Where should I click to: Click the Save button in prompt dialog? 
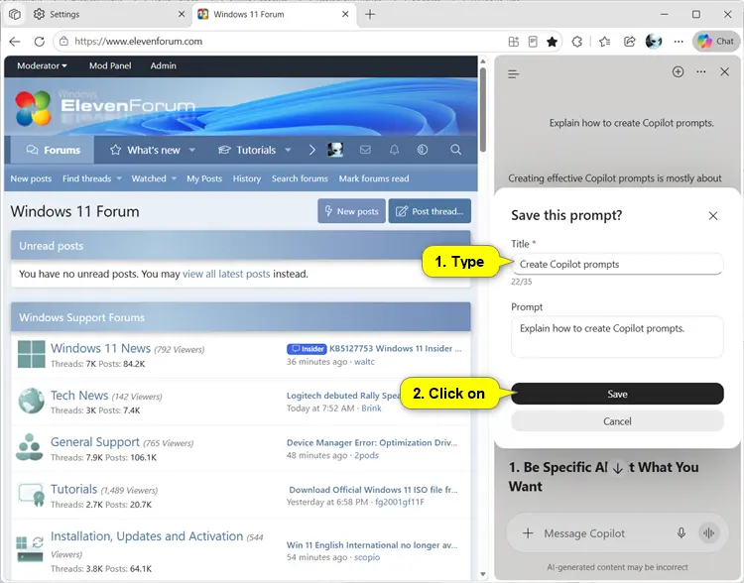(x=617, y=394)
